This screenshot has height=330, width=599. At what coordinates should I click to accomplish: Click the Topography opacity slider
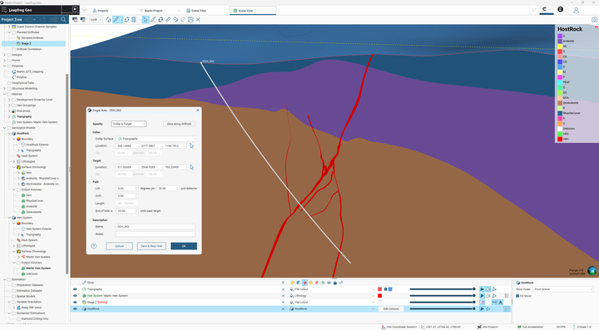[x=443, y=289]
